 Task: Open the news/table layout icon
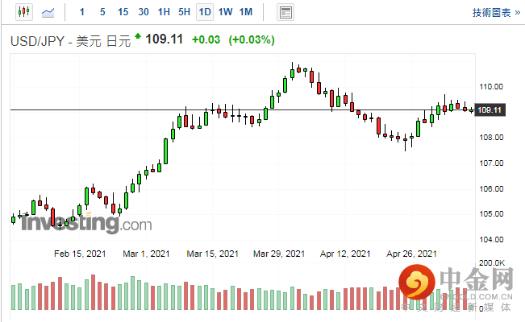285,12
